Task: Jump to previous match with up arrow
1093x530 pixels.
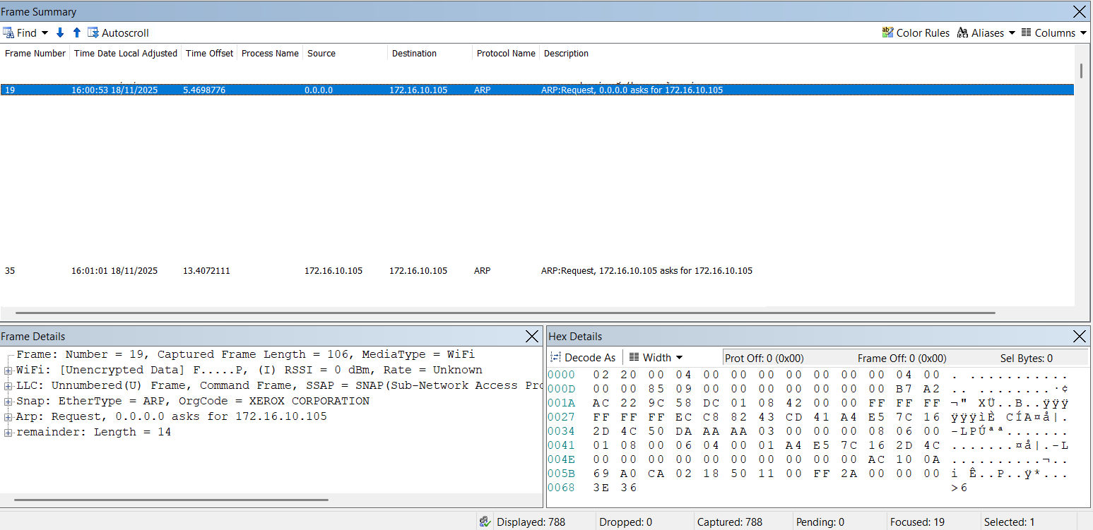Action: tap(77, 33)
